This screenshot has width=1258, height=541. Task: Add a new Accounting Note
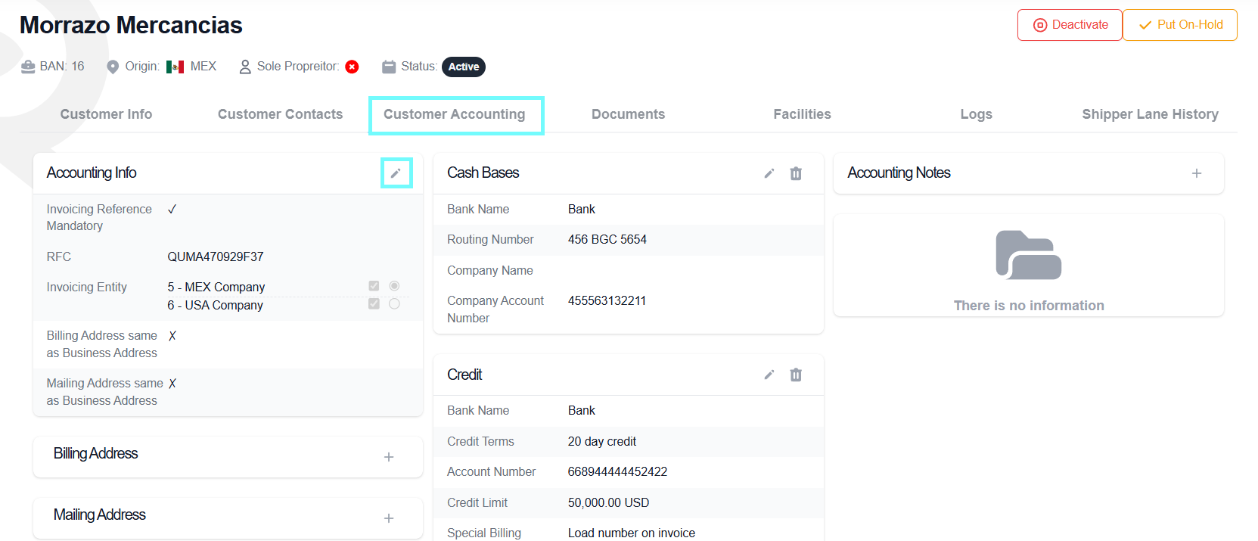(1197, 173)
